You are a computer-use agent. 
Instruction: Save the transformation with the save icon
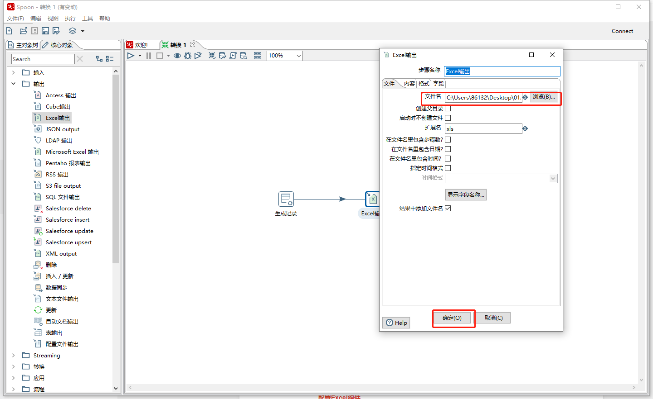pyautogui.click(x=45, y=30)
